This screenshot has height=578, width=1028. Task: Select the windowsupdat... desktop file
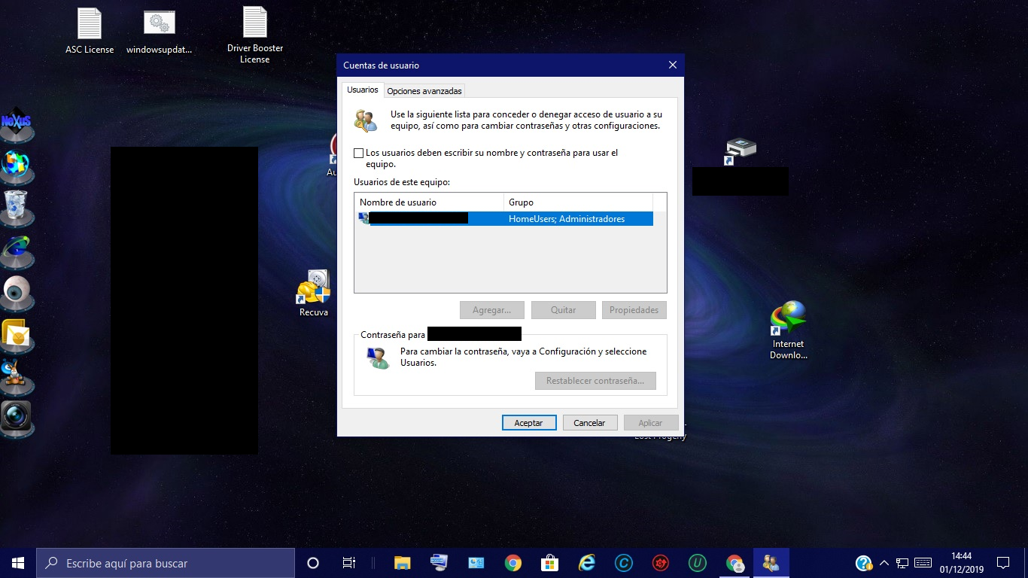[159, 32]
